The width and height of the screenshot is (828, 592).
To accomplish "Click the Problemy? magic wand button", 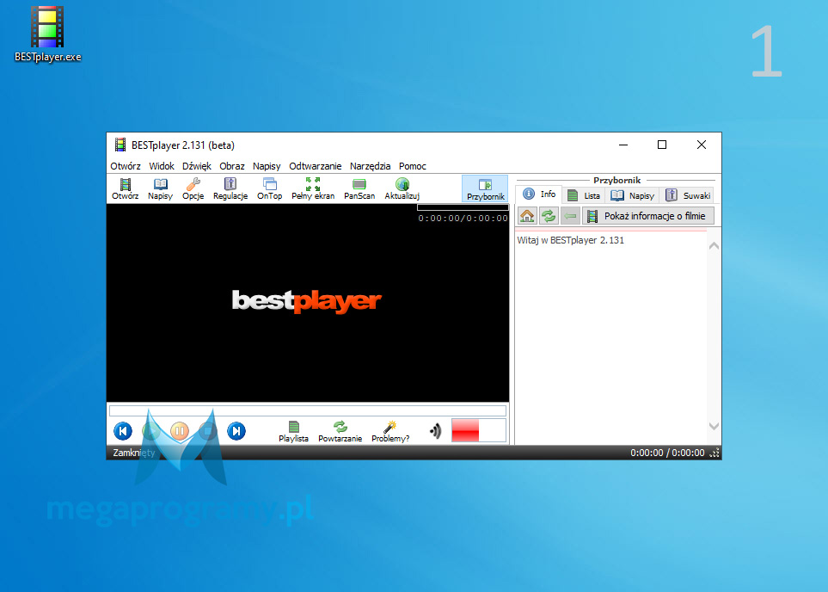I will pos(390,431).
